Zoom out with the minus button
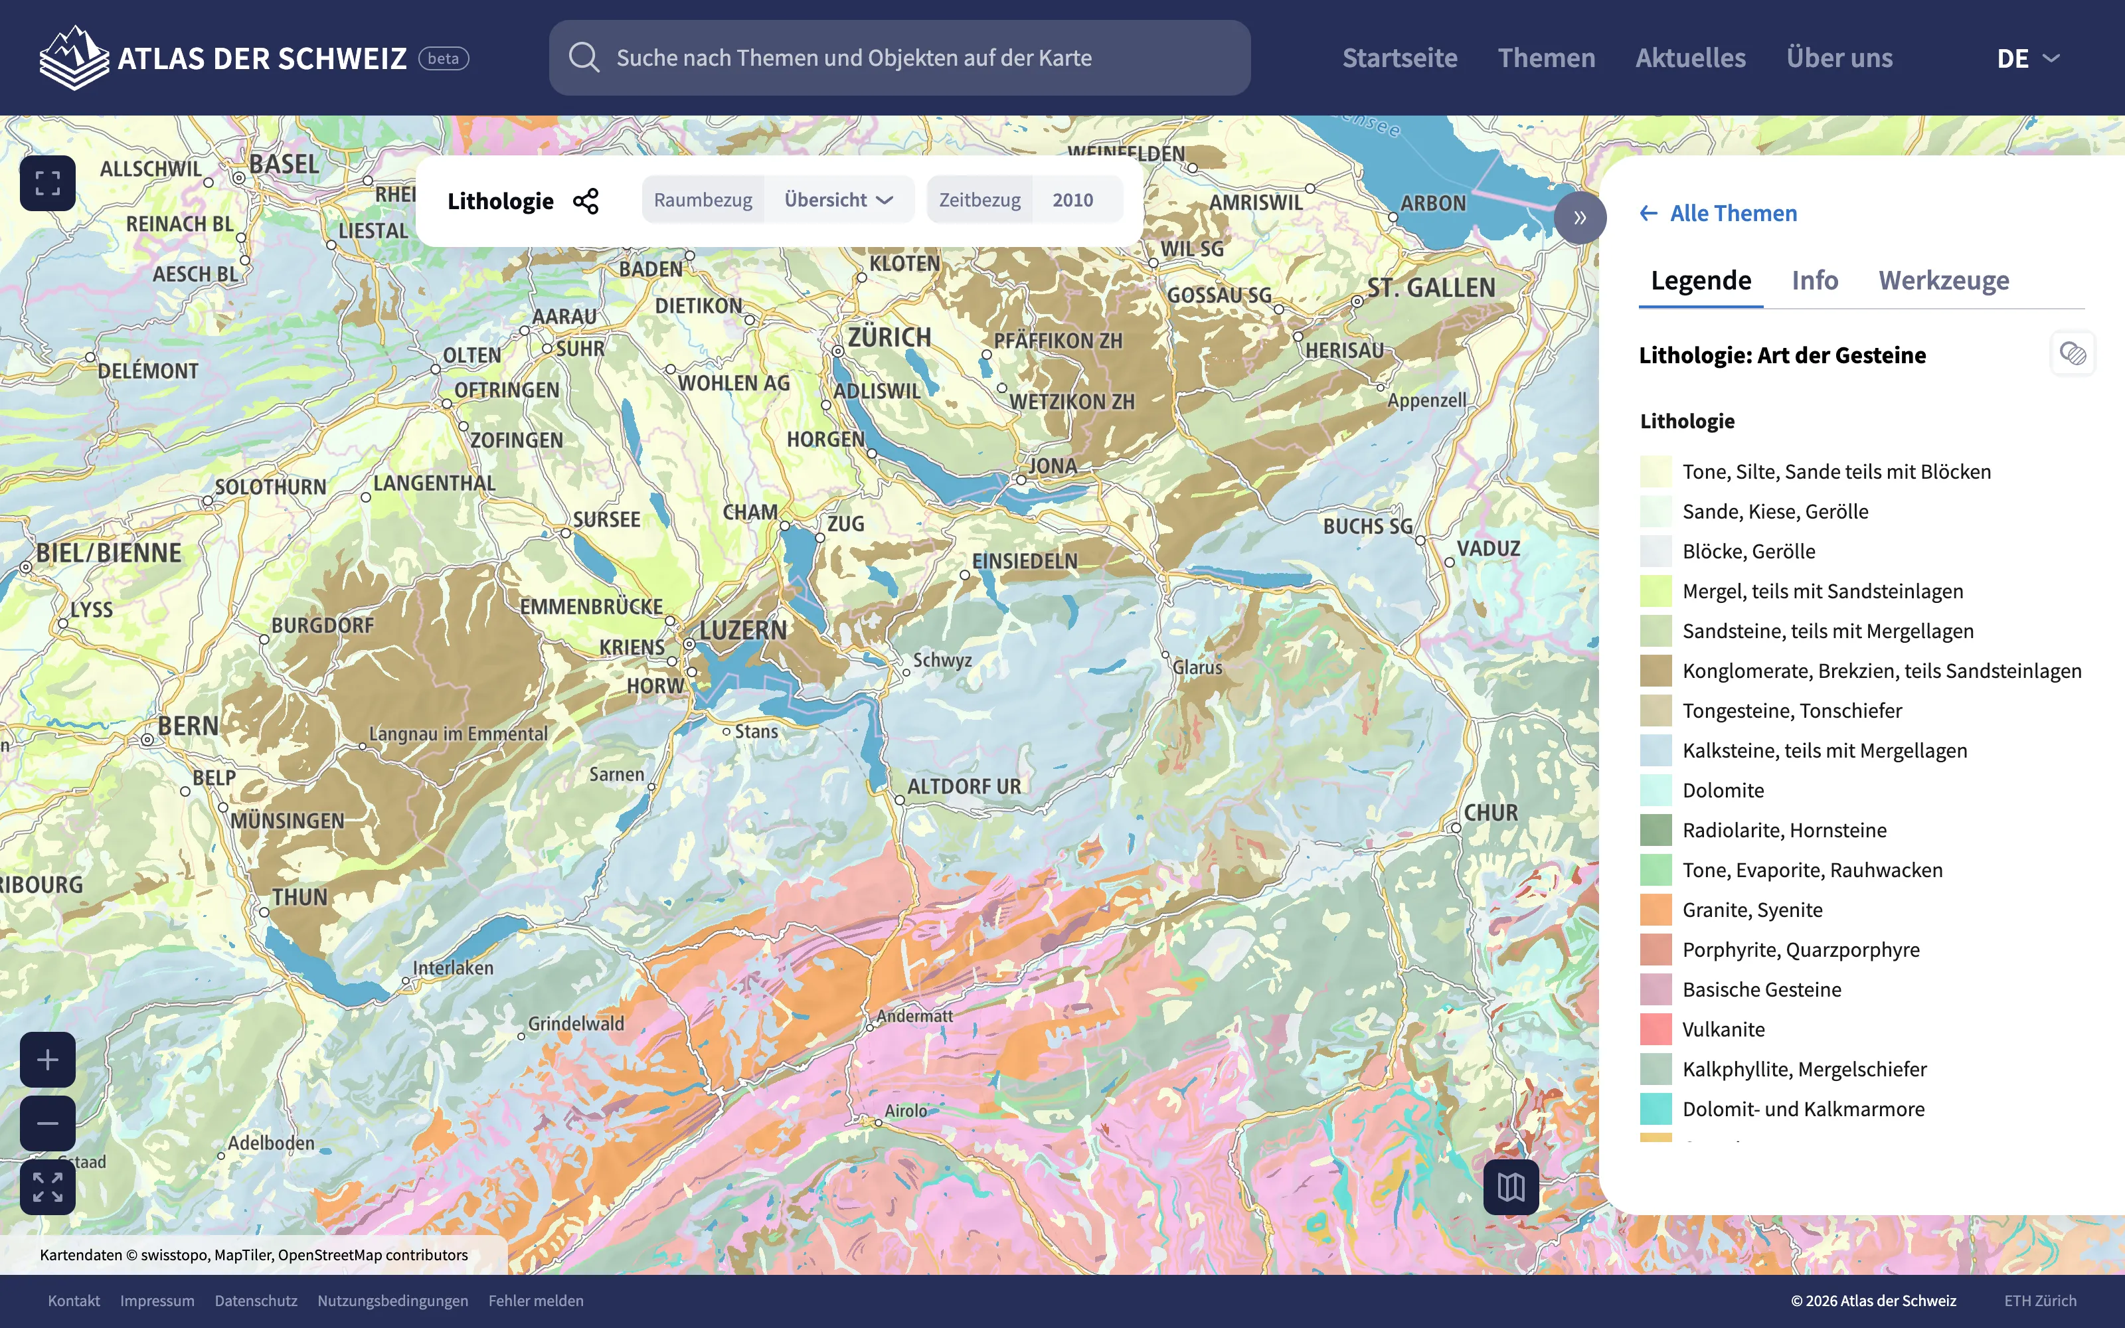 click(x=47, y=1123)
